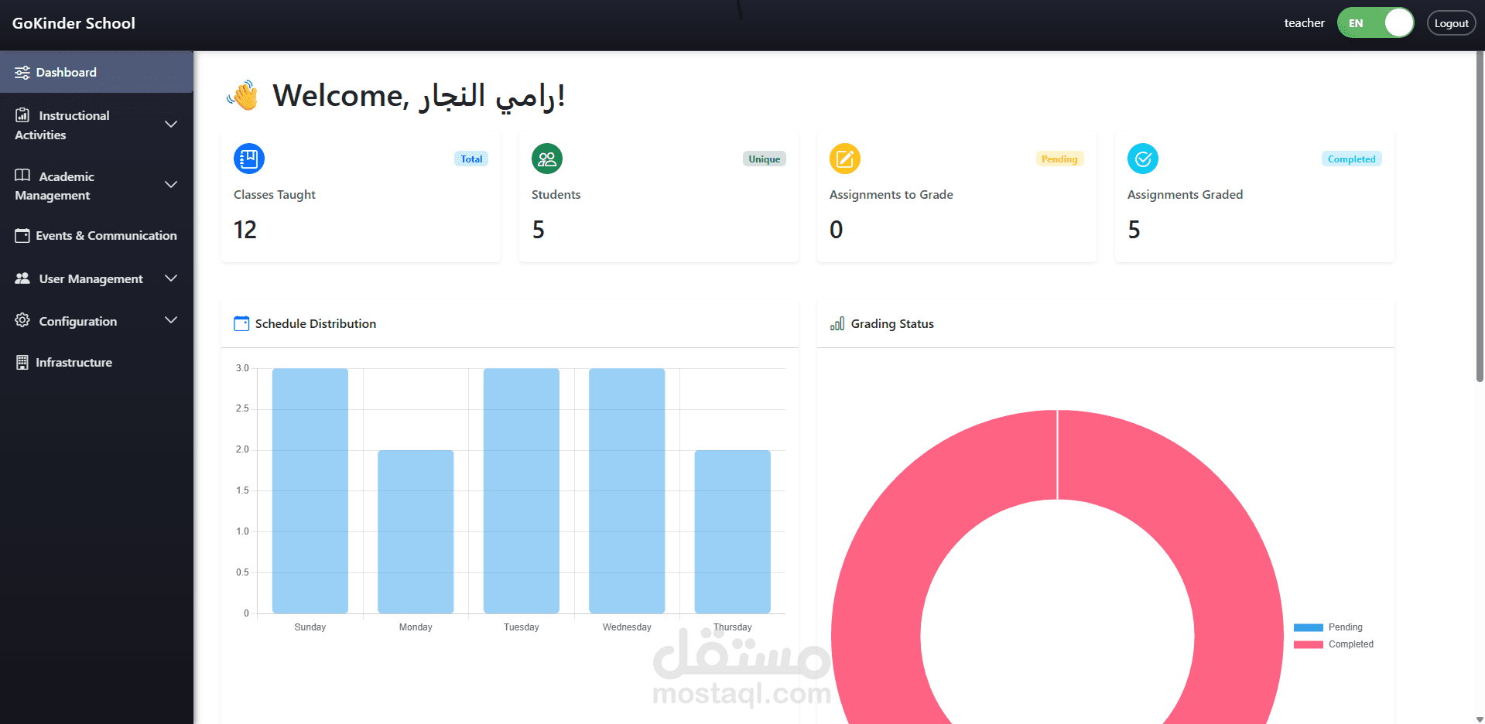Expand the User Management chevron
Screen dimensions: 1485x724
click(x=171, y=278)
